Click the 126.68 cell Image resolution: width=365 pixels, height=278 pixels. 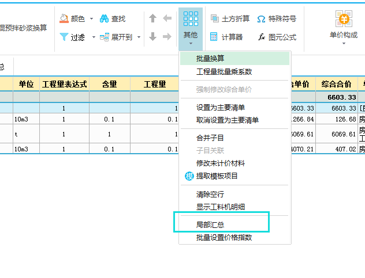[337, 119]
